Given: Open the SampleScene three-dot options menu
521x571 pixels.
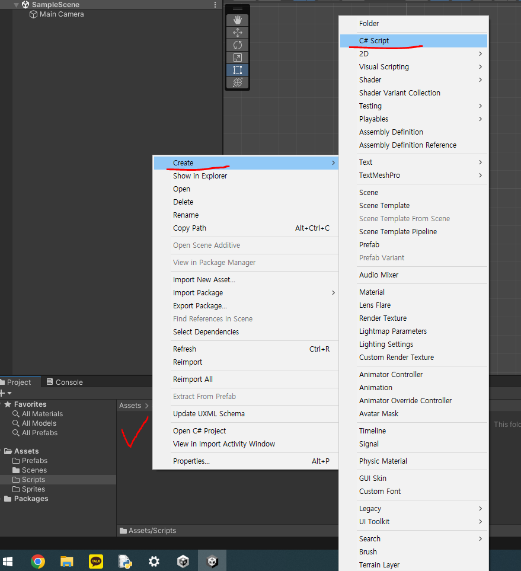Looking at the screenshot, I should click(x=215, y=5).
